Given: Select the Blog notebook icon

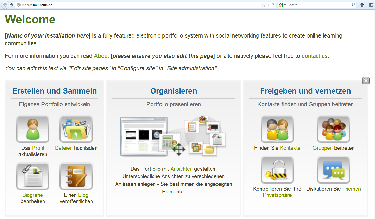Looking at the screenshot, I should pyautogui.click(x=76, y=176).
